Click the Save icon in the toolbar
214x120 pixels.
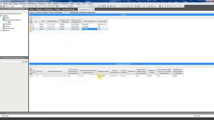(4, 6)
